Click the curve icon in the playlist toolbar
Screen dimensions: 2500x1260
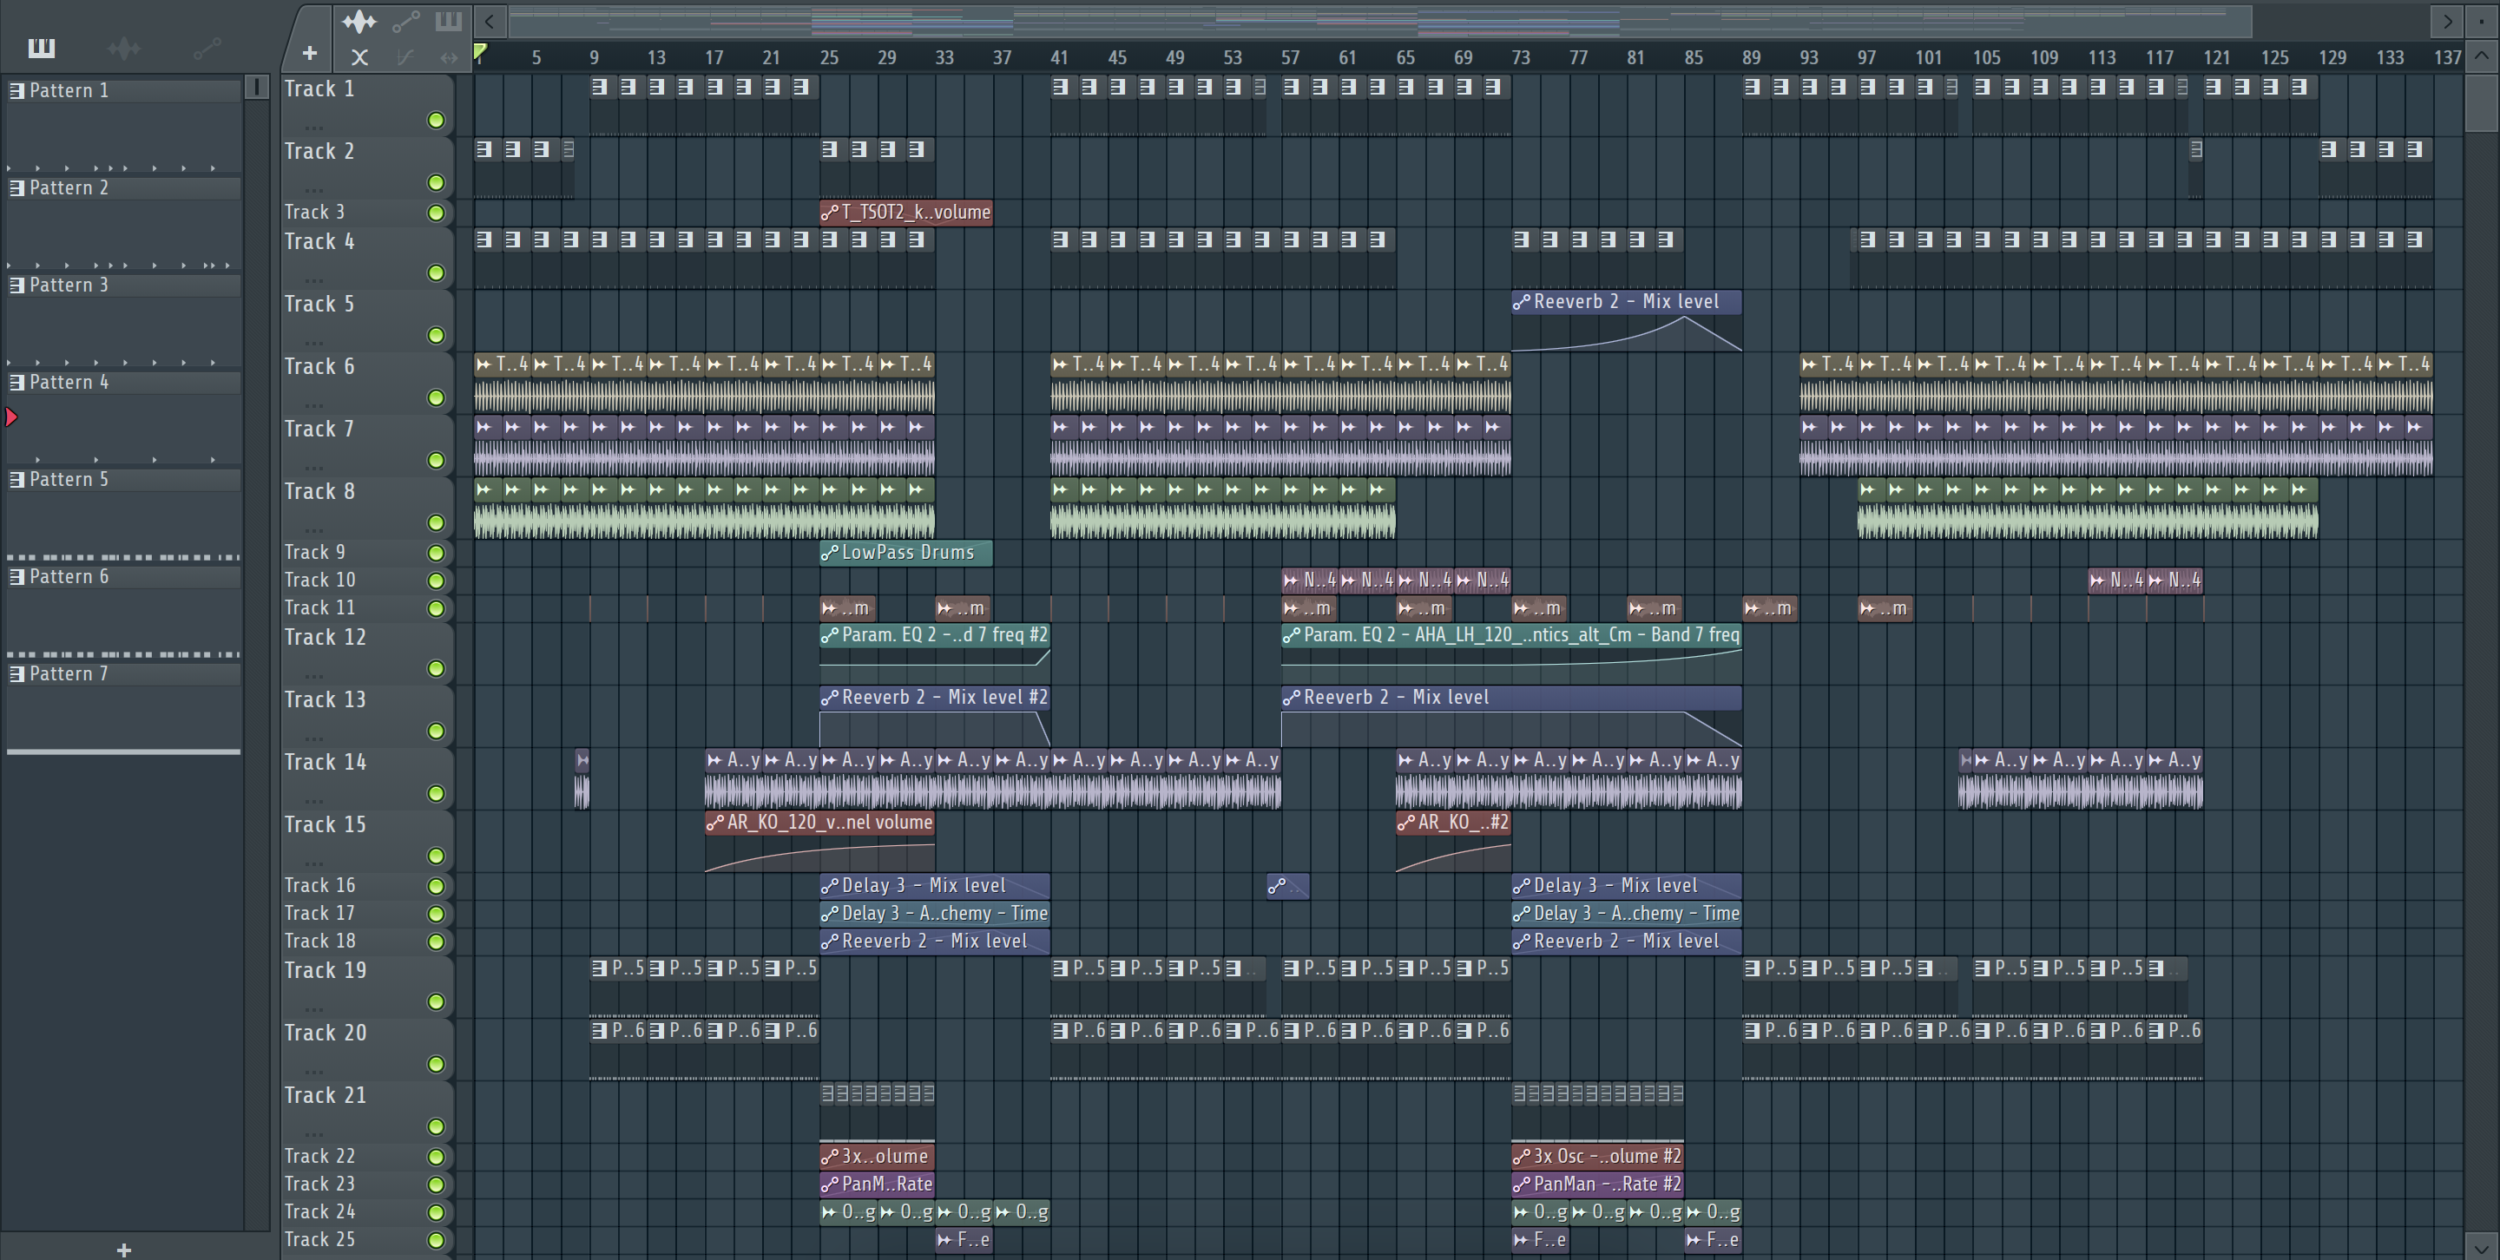point(405,57)
